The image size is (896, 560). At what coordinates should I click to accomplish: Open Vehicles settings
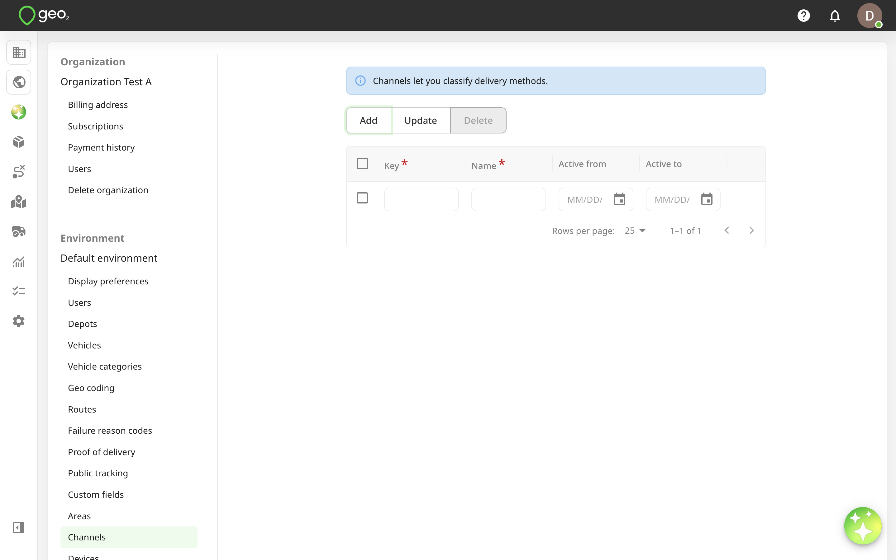pos(84,345)
